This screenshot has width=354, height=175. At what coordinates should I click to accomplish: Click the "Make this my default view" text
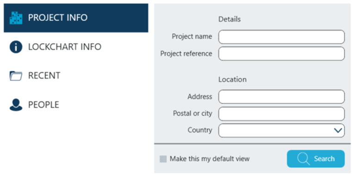210,159
